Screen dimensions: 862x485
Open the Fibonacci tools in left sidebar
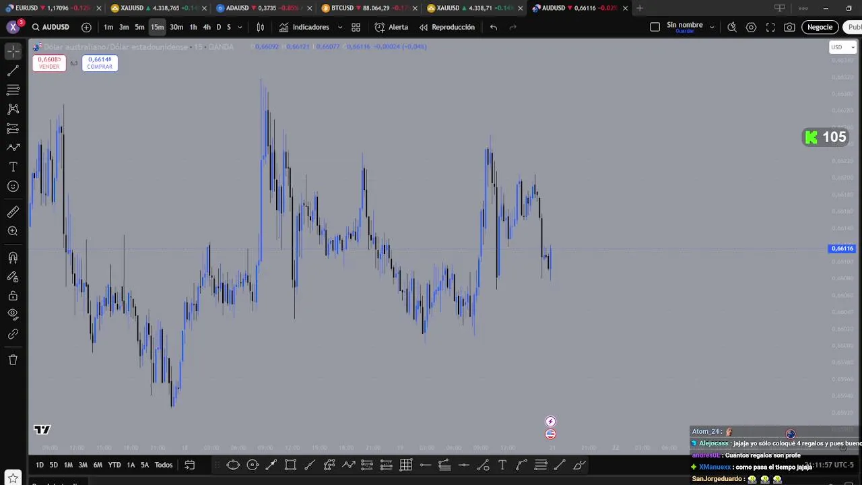click(x=13, y=90)
